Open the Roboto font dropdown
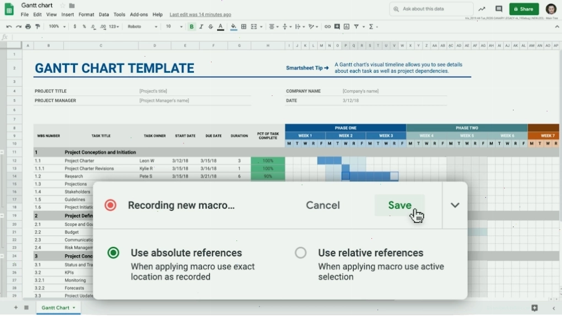Viewport: 562px width, 317px height. 142,26
